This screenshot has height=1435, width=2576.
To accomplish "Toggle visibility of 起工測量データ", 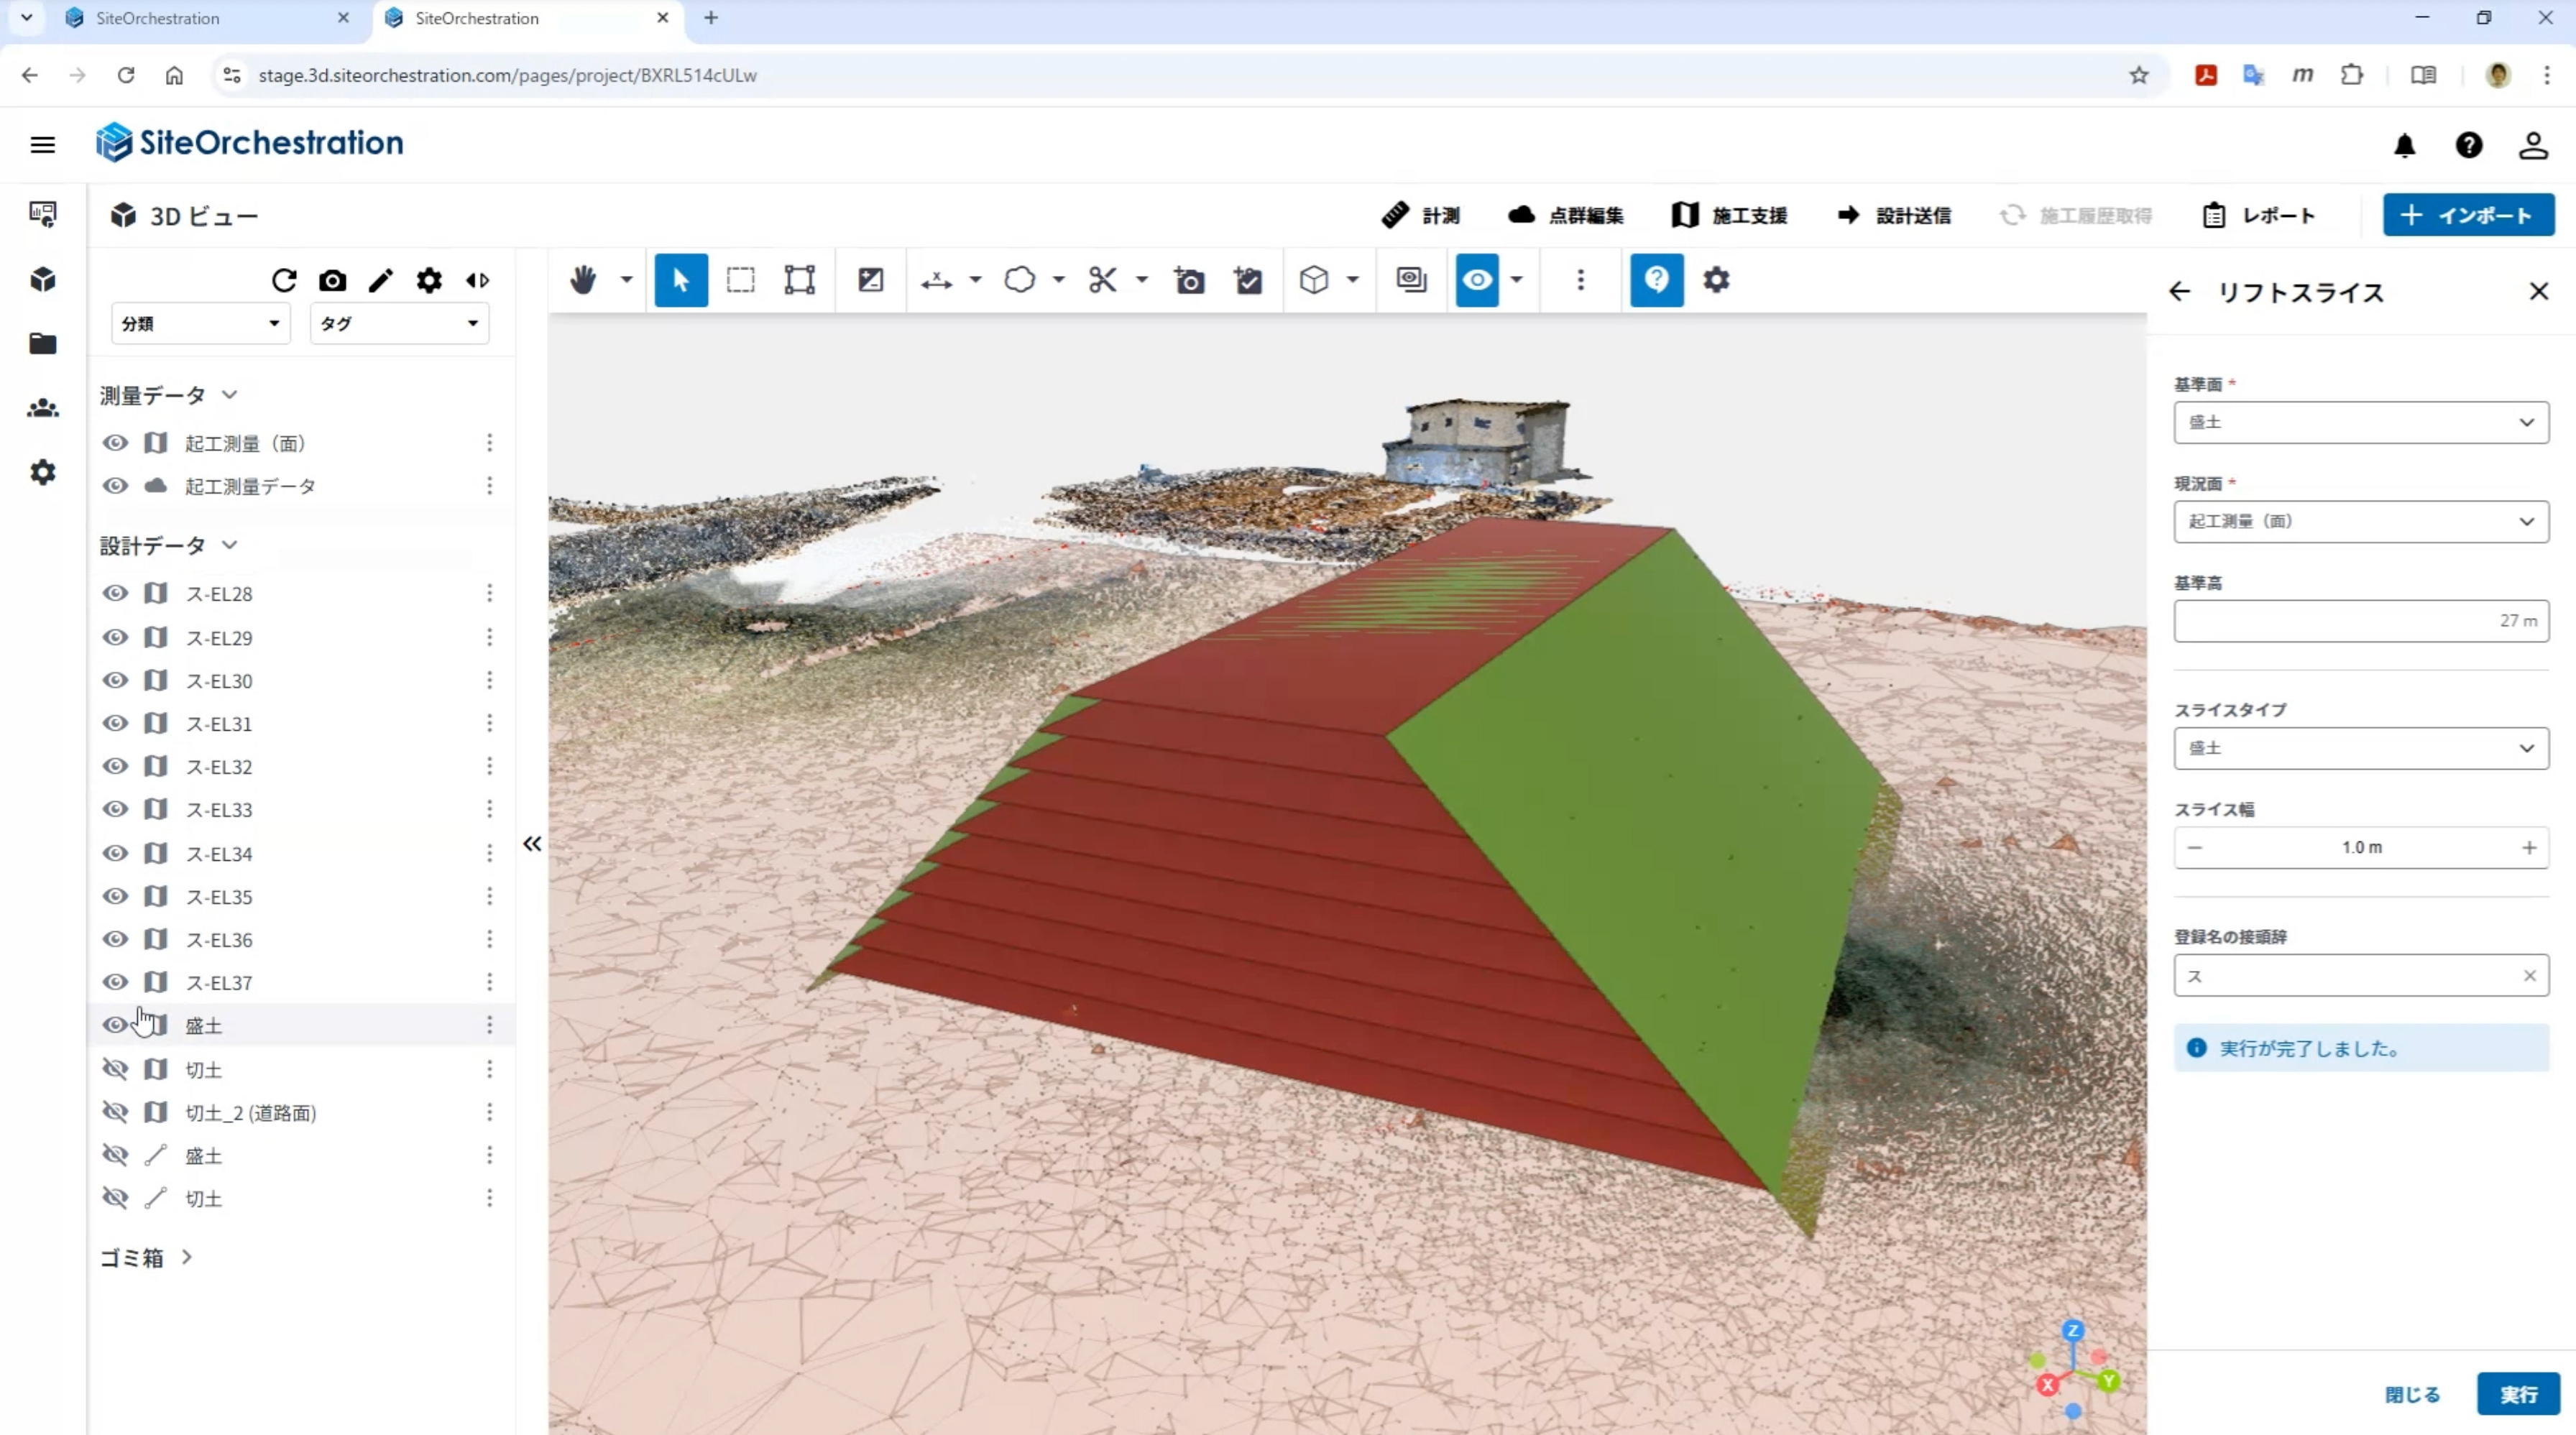I will (x=115, y=486).
